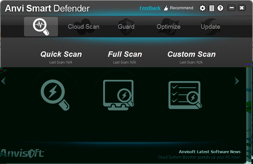This screenshot has width=253, height=164.
Task: Open settings gear icon
Action: point(202,8)
